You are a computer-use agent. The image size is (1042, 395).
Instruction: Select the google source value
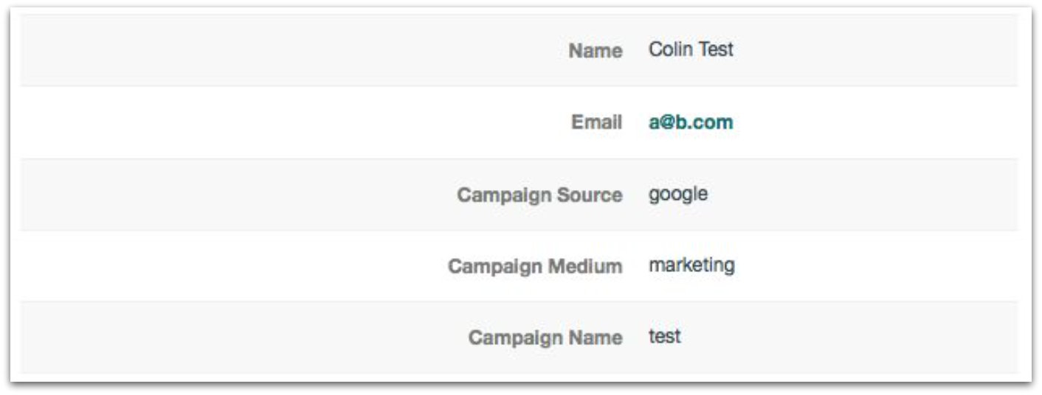coord(678,195)
